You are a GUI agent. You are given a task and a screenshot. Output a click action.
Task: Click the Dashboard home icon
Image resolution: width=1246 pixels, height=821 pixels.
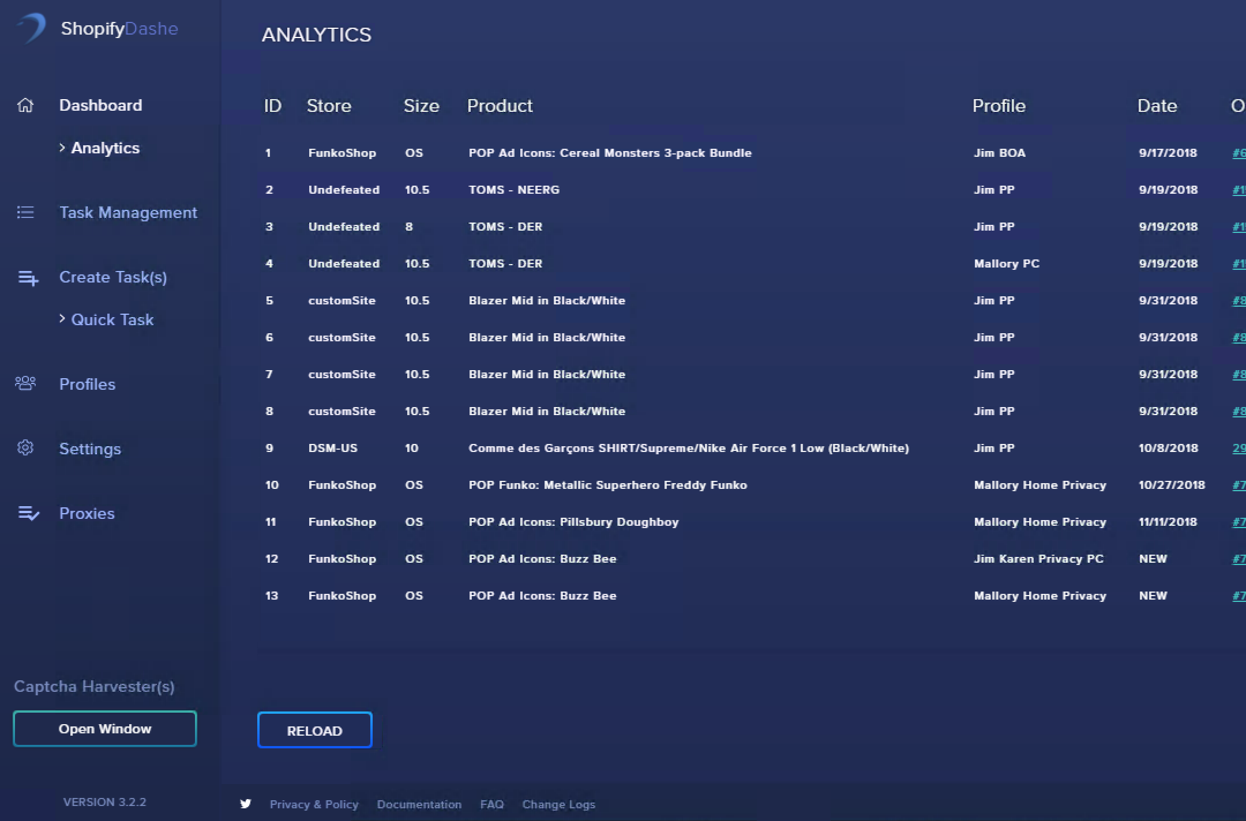pyautogui.click(x=25, y=106)
